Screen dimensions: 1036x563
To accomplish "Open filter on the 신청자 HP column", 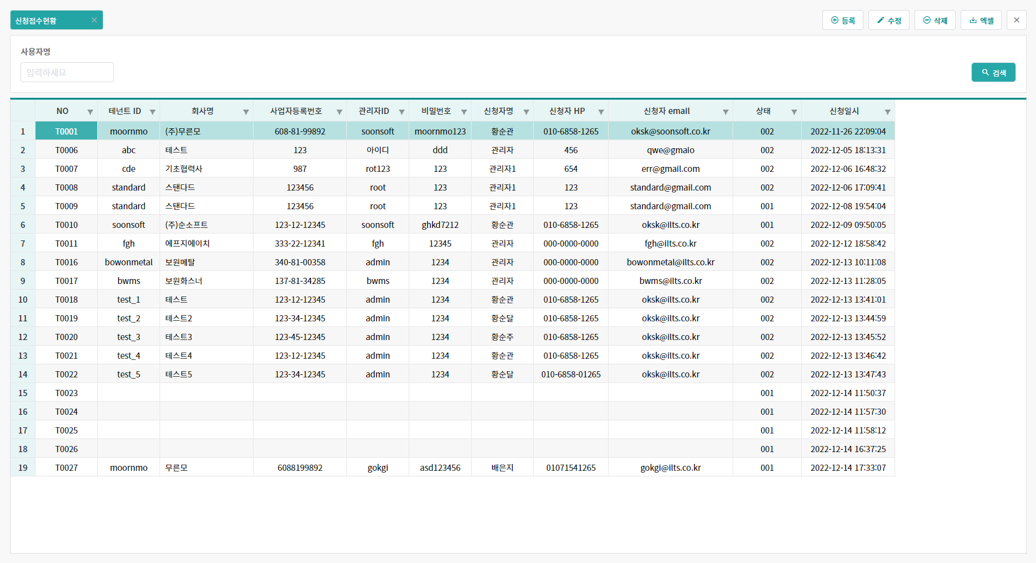I will click(x=601, y=112).
